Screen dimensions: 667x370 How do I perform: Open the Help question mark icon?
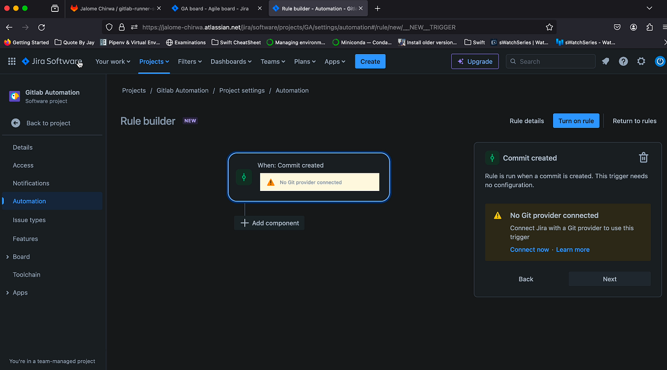[x=623, y=61]
